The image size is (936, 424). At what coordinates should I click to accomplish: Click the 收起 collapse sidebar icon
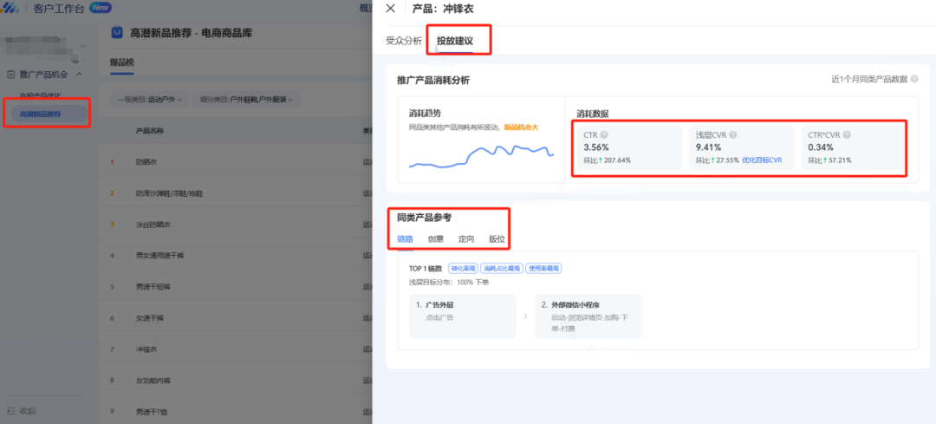click(x=10, y=411)
